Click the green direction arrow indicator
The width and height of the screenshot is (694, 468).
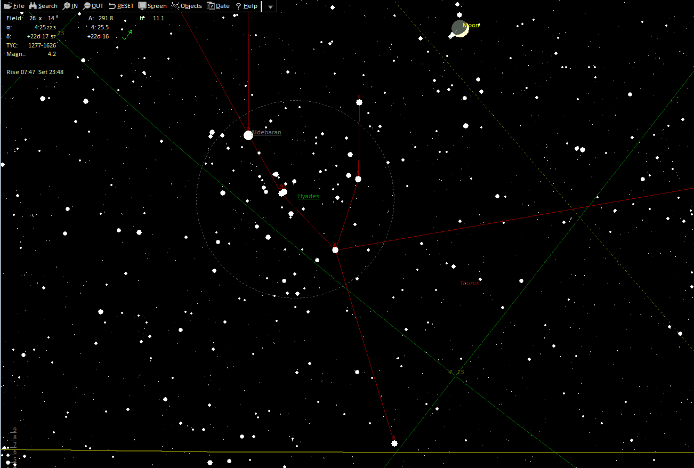pos(128,35)
